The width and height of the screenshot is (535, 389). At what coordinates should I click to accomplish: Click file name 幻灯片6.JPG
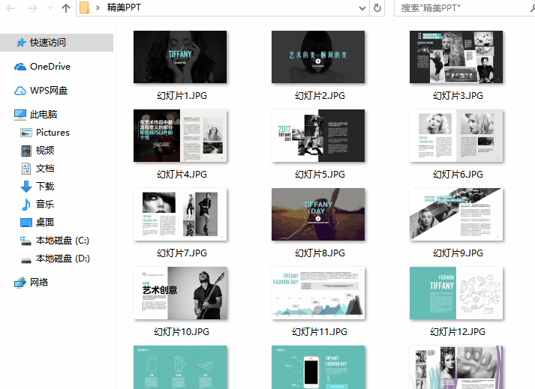point(458,175)
